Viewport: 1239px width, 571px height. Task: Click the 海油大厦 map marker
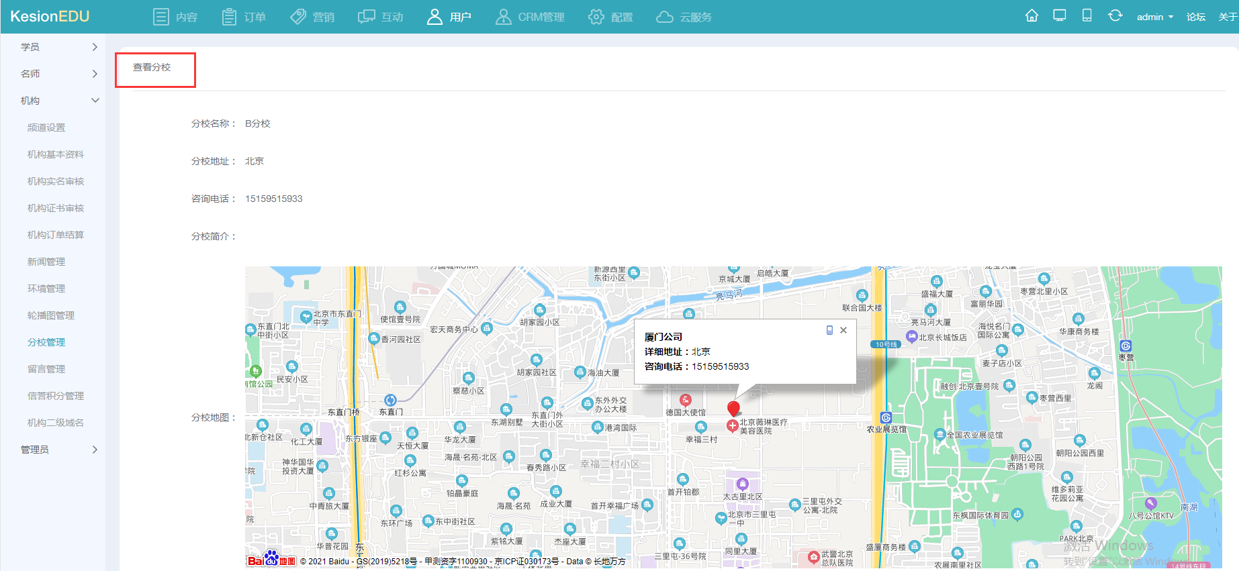(x=580, y=372)
